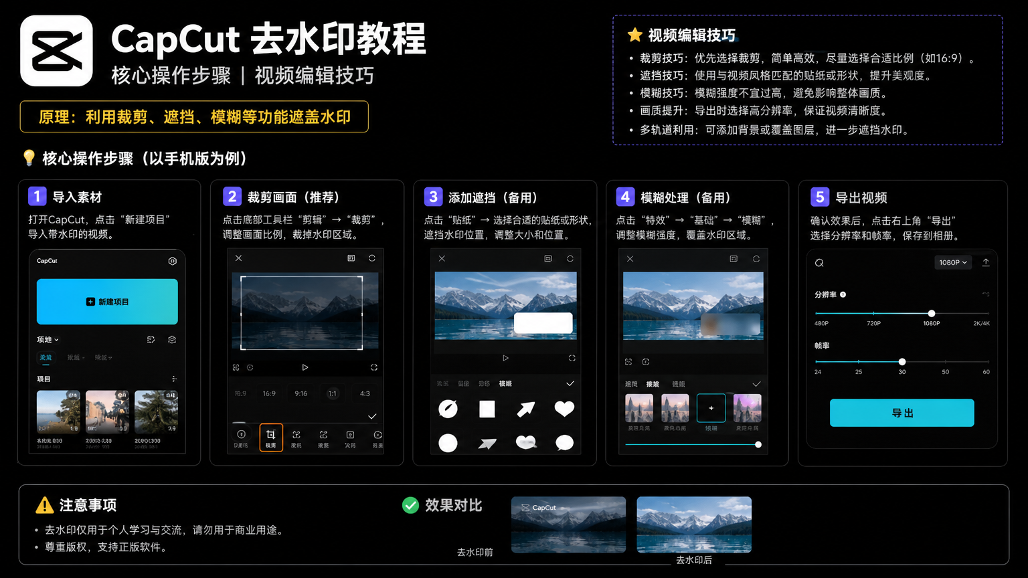
Task: Confirm blur with the step 4 checkmark
Action: pyautogui.click(x=756, y=384)
